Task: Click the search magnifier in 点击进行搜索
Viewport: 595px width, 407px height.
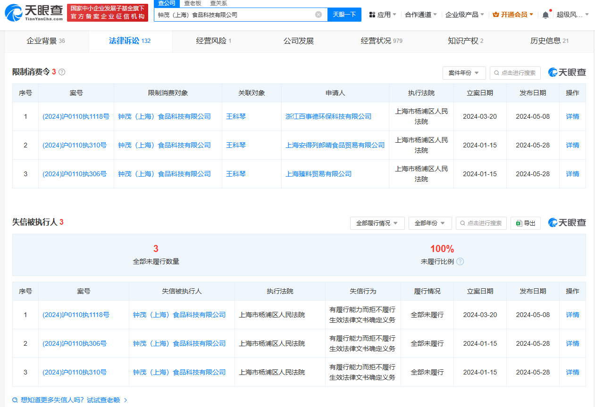Action: tap(495, 73)
